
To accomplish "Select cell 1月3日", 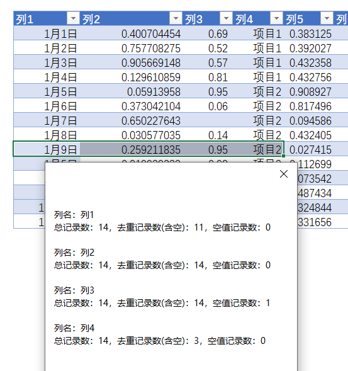I will click(x=47, y=62).
